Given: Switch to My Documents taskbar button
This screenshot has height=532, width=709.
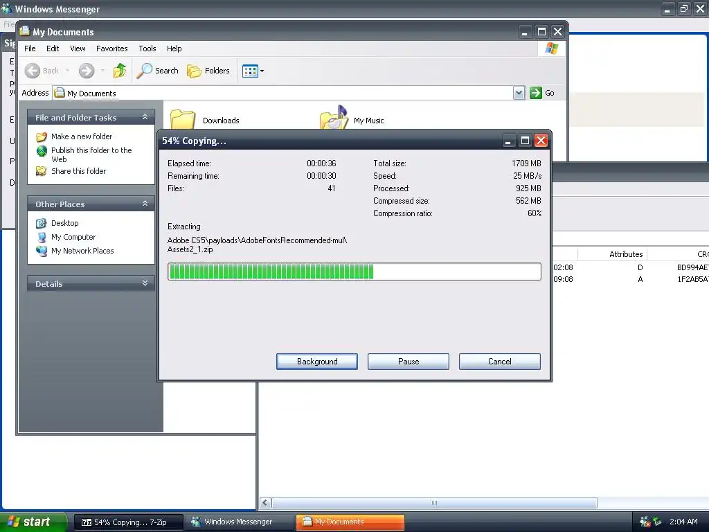Looking at the screenshot, I should [350, 522].
